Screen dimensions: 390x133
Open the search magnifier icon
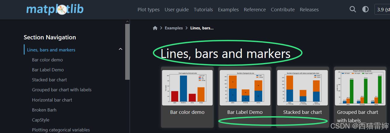point(353,9)
